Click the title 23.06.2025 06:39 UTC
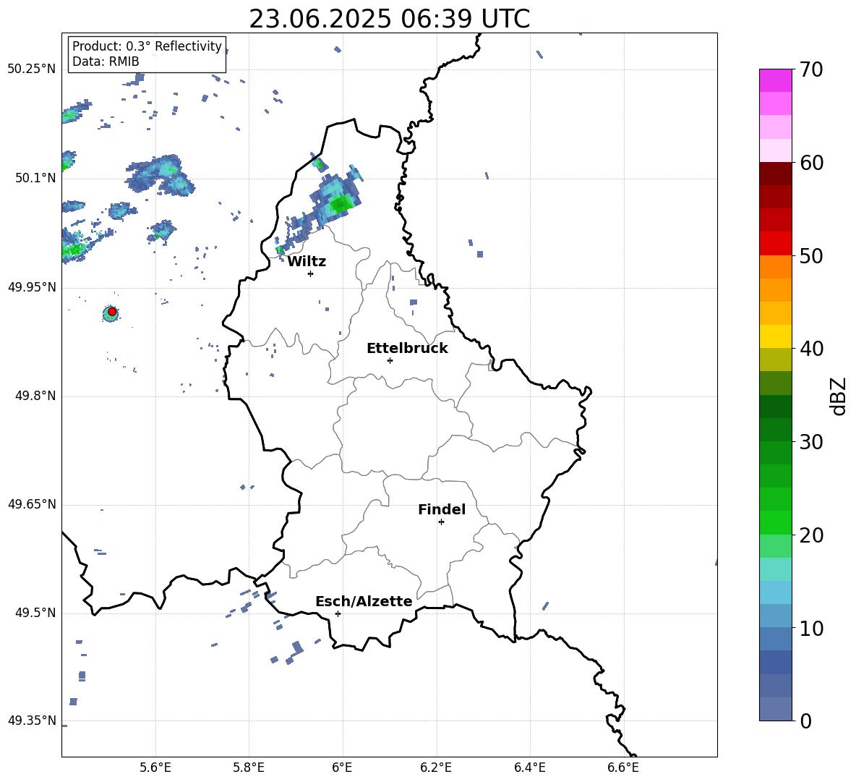 389,19
